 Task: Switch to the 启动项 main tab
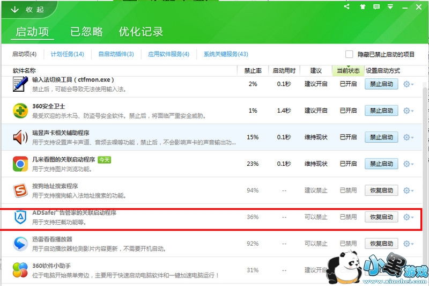point(32,32)
